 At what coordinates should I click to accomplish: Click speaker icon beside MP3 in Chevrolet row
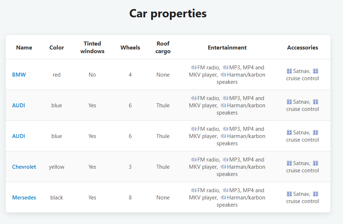click(x=225, y=160)
